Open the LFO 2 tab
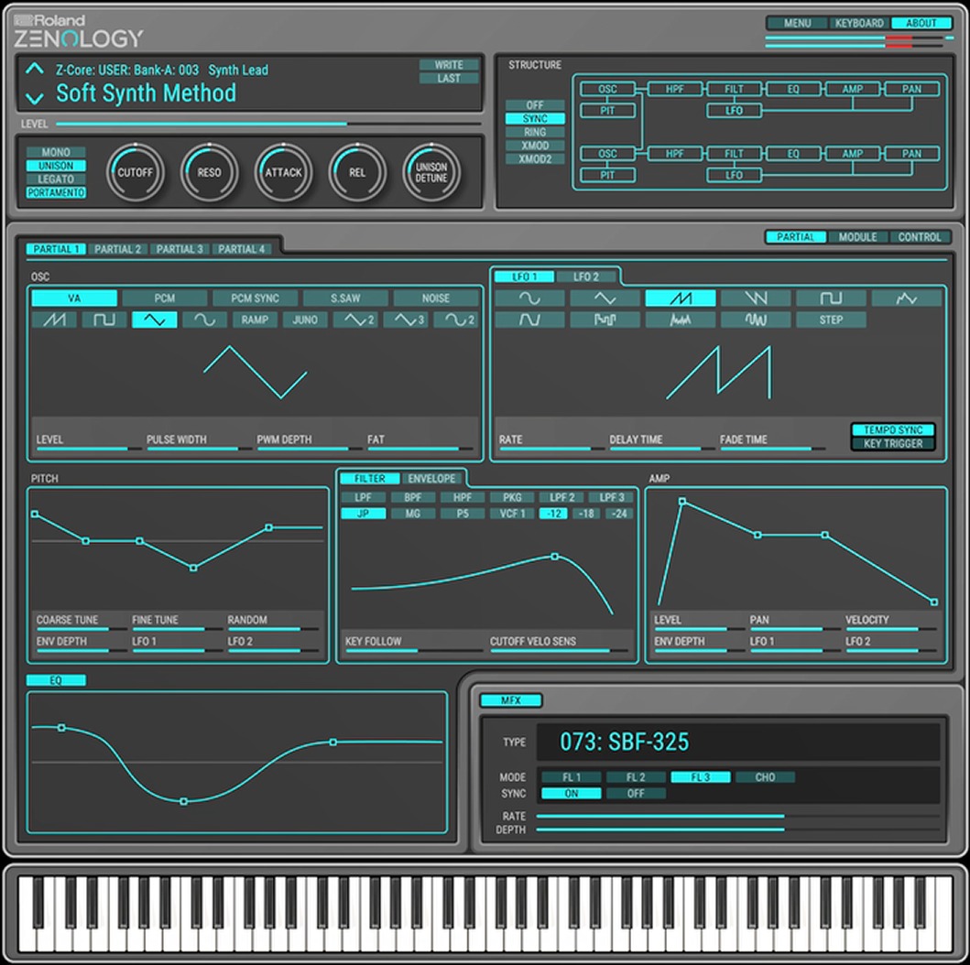970x965 pixels. (586, 276)
